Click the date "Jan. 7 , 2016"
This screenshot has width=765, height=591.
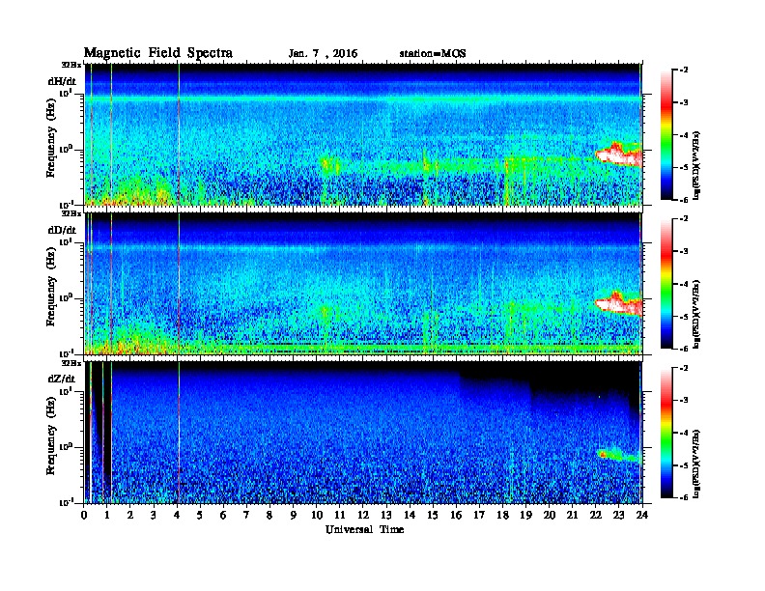pyautogui.click(x=323, y=54)
